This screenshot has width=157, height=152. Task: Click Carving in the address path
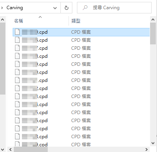point(15,8)
